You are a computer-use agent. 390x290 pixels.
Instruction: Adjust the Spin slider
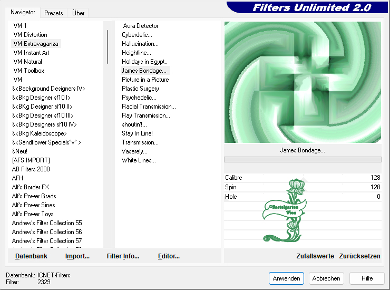point(303,187)
